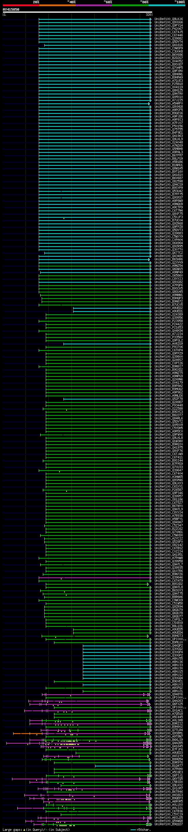This screenshot has width=188, height=832.
Task: Select hit label UniRef100_C3U0K8
Action: [169, 51]
